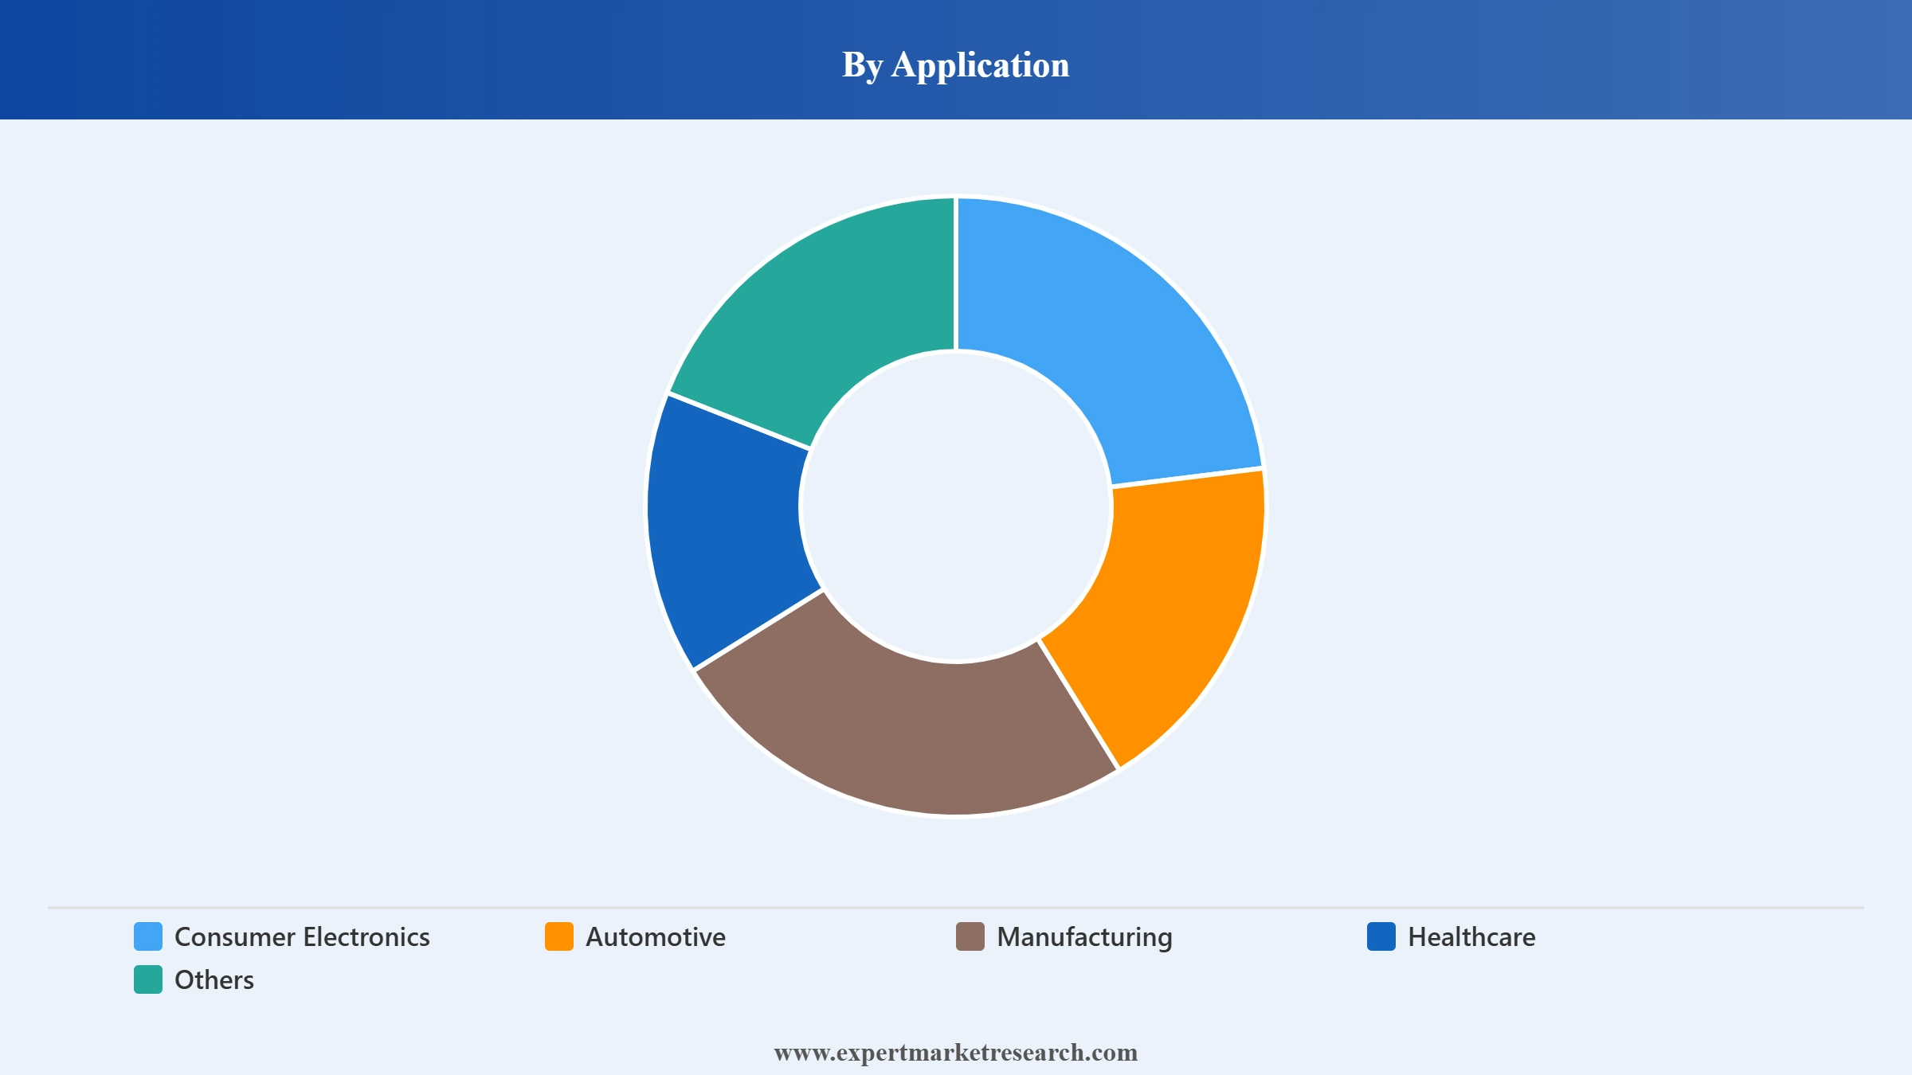
Task: Click the Automotive orange legend swatch
Action: [559, 936]
